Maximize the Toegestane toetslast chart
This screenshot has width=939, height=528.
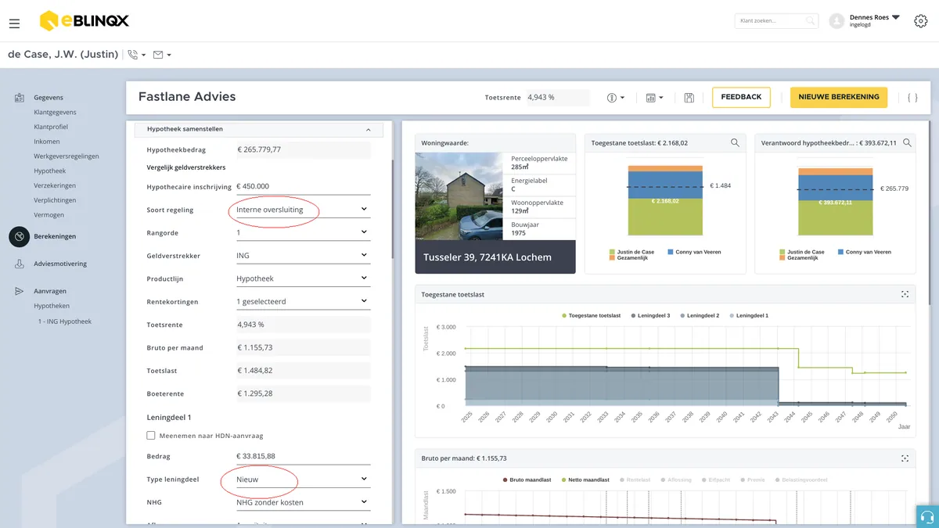(x=905, y=294)
